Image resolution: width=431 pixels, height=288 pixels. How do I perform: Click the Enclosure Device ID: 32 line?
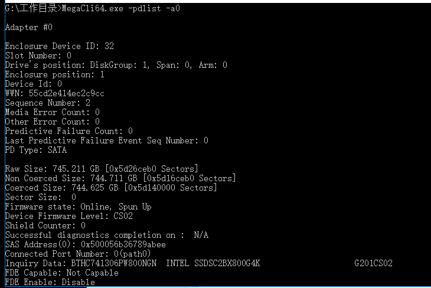click(x=60, y=46)
